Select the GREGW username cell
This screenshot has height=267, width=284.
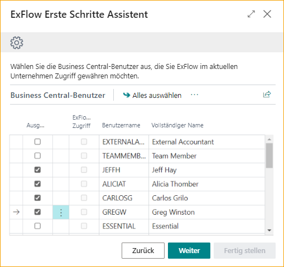tap(124, 212)
